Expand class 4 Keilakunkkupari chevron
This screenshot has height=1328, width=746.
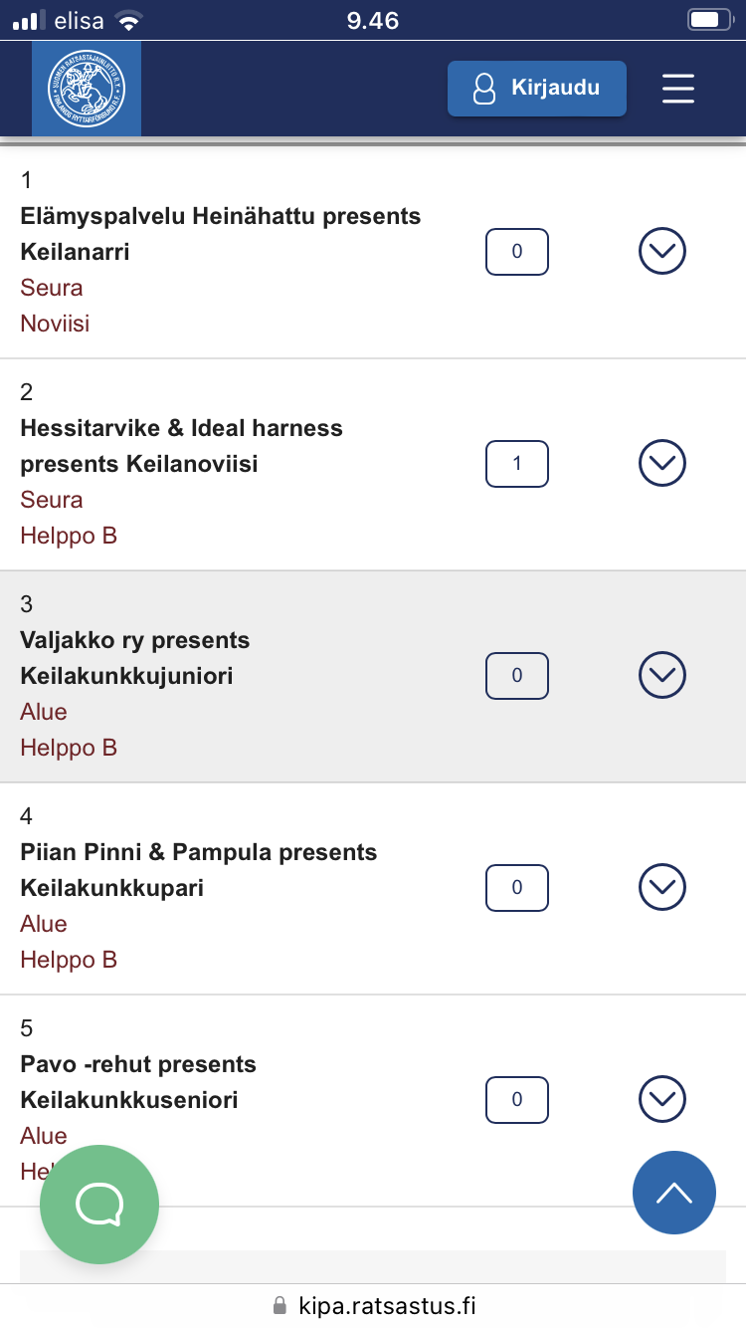pos(662,887)
